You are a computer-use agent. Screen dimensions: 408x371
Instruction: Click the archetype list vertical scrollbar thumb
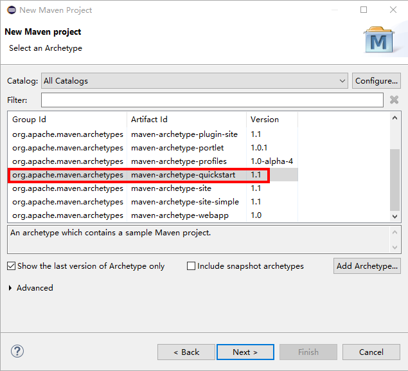[395, 180]
